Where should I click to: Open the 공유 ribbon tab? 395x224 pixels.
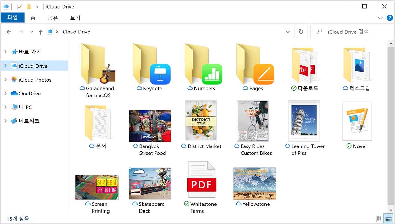pos(53,18)
